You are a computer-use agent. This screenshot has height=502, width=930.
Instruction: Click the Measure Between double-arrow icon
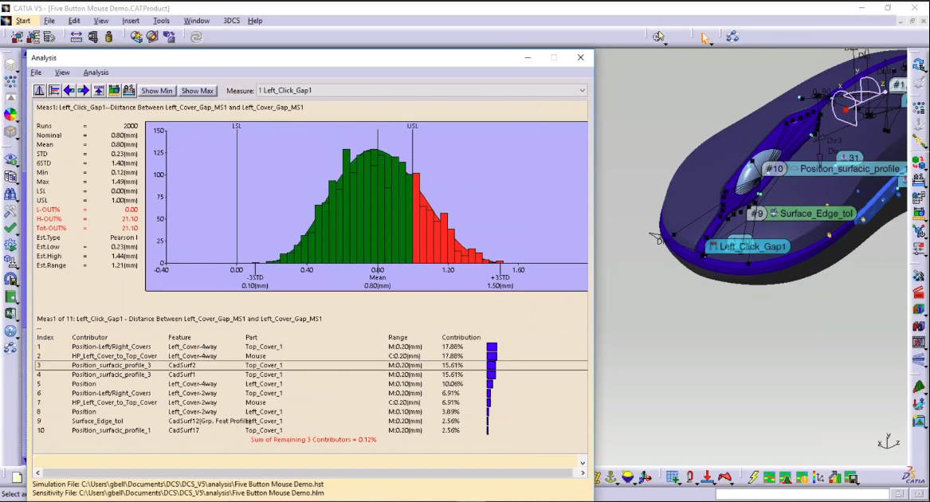77,37
